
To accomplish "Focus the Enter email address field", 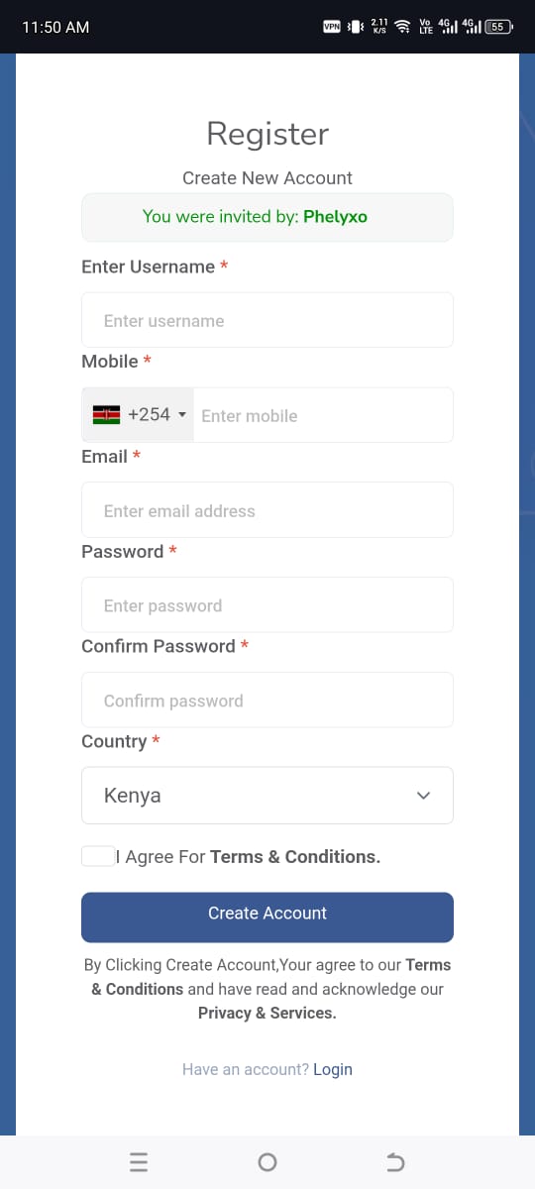I will (267, 510).
